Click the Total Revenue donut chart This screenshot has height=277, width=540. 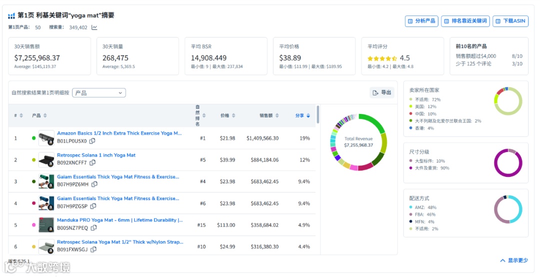click(x=358, y=142)
